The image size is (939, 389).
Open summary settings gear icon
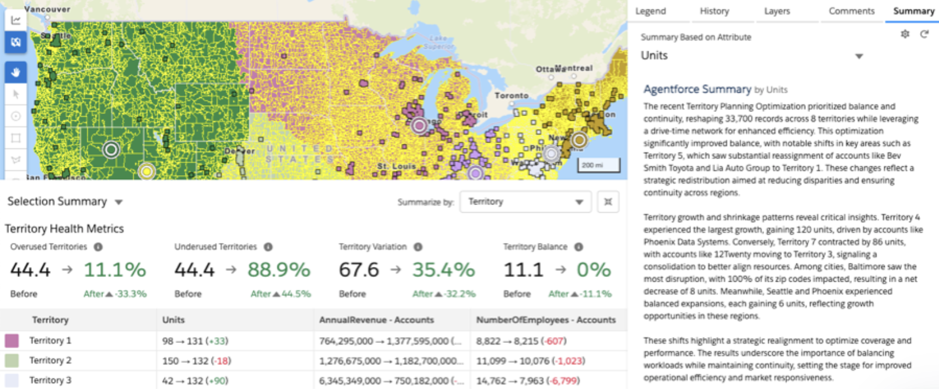905,34
